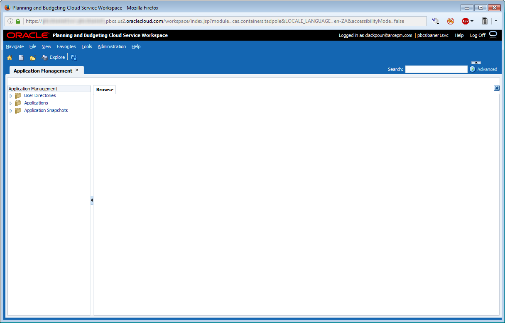
Task: Click the clipboard extension icon in the browser toolbar
Action: pyautogui.click(x=485, y=21)
